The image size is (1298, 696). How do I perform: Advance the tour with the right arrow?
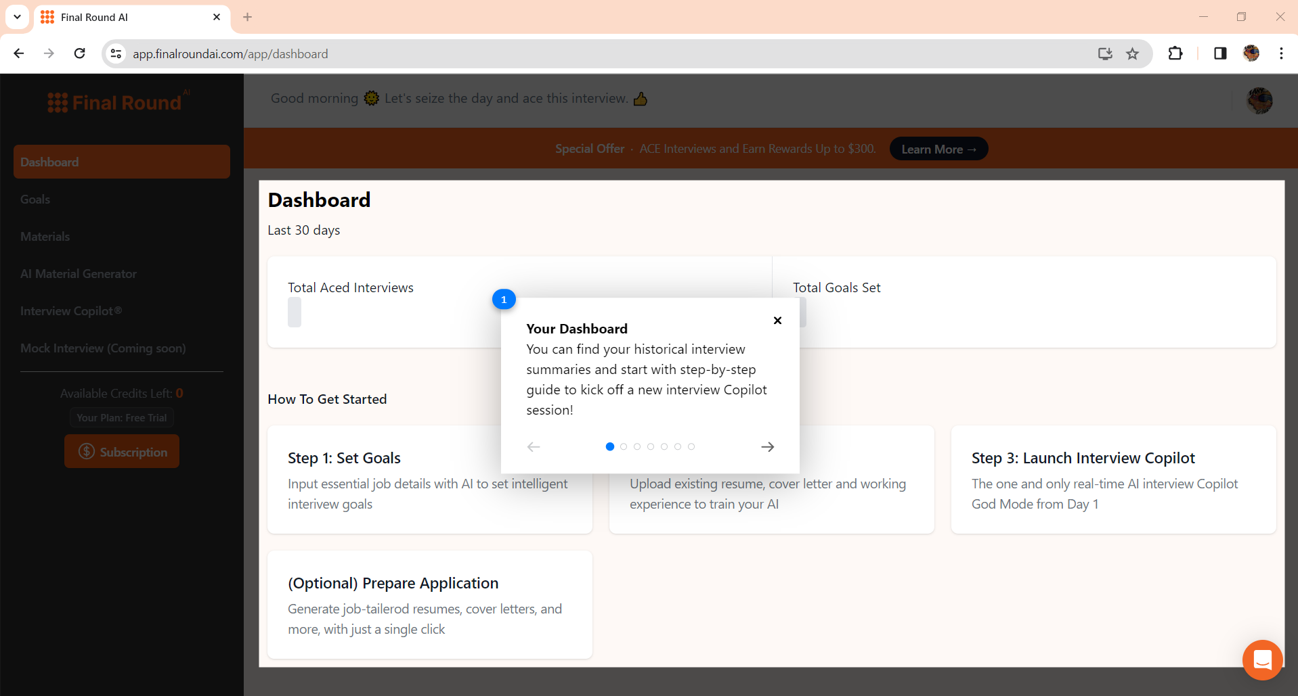point(768,446)
